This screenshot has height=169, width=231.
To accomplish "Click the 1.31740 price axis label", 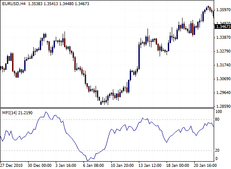I will [223, 65].
